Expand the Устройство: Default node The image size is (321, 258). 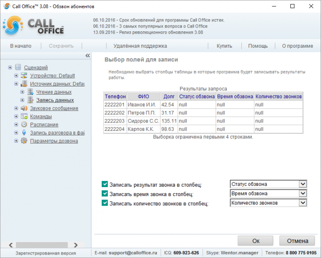16,76
